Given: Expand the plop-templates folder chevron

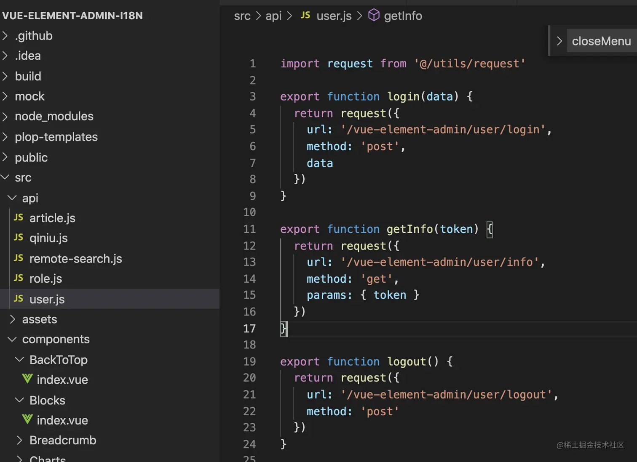Looking at the screenshot, I should [5, 137].
